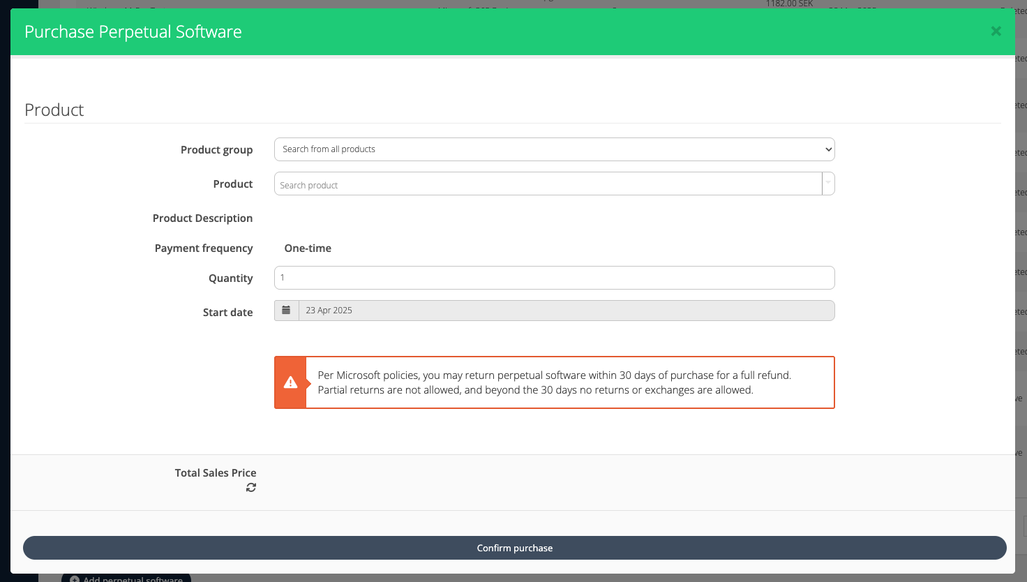This screenshot has width=1027, height=582.
Task: Open the Product group dropdown
Action: (554, 149)
